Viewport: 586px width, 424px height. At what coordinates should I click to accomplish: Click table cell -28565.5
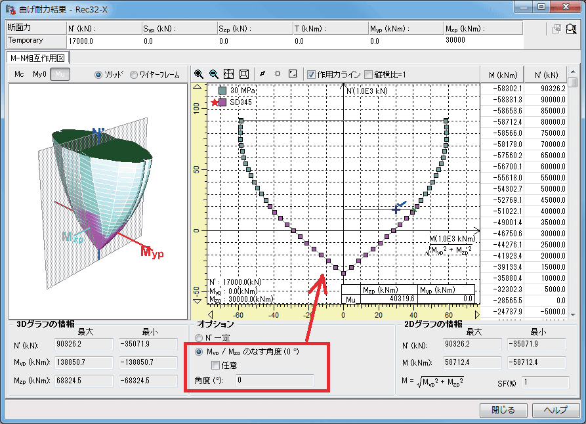(502, 301)
